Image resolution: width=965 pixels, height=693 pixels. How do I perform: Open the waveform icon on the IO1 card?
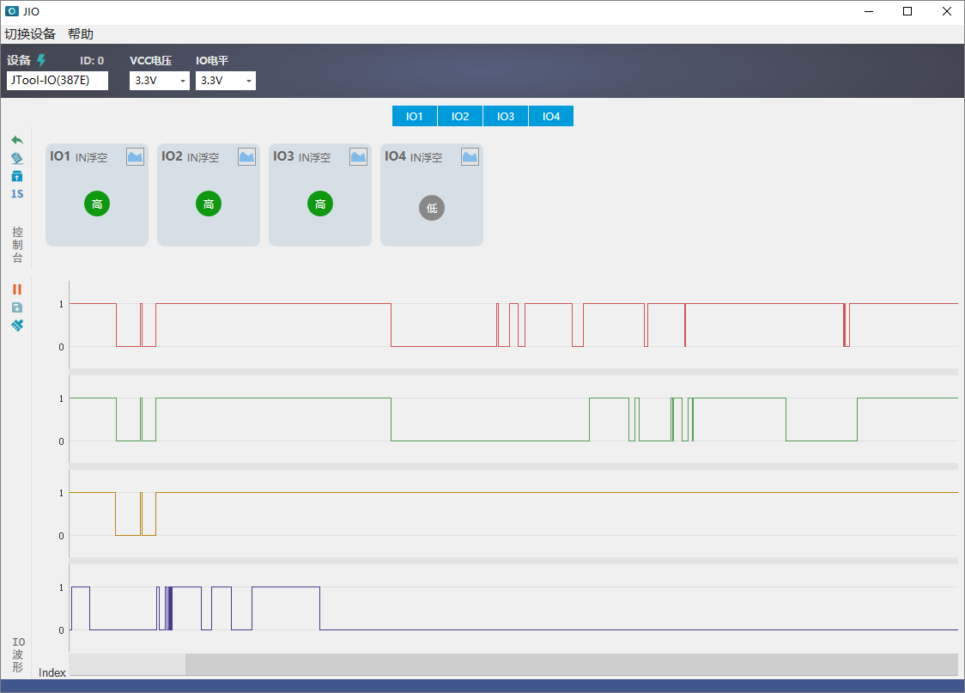click(x=135, y=157)
